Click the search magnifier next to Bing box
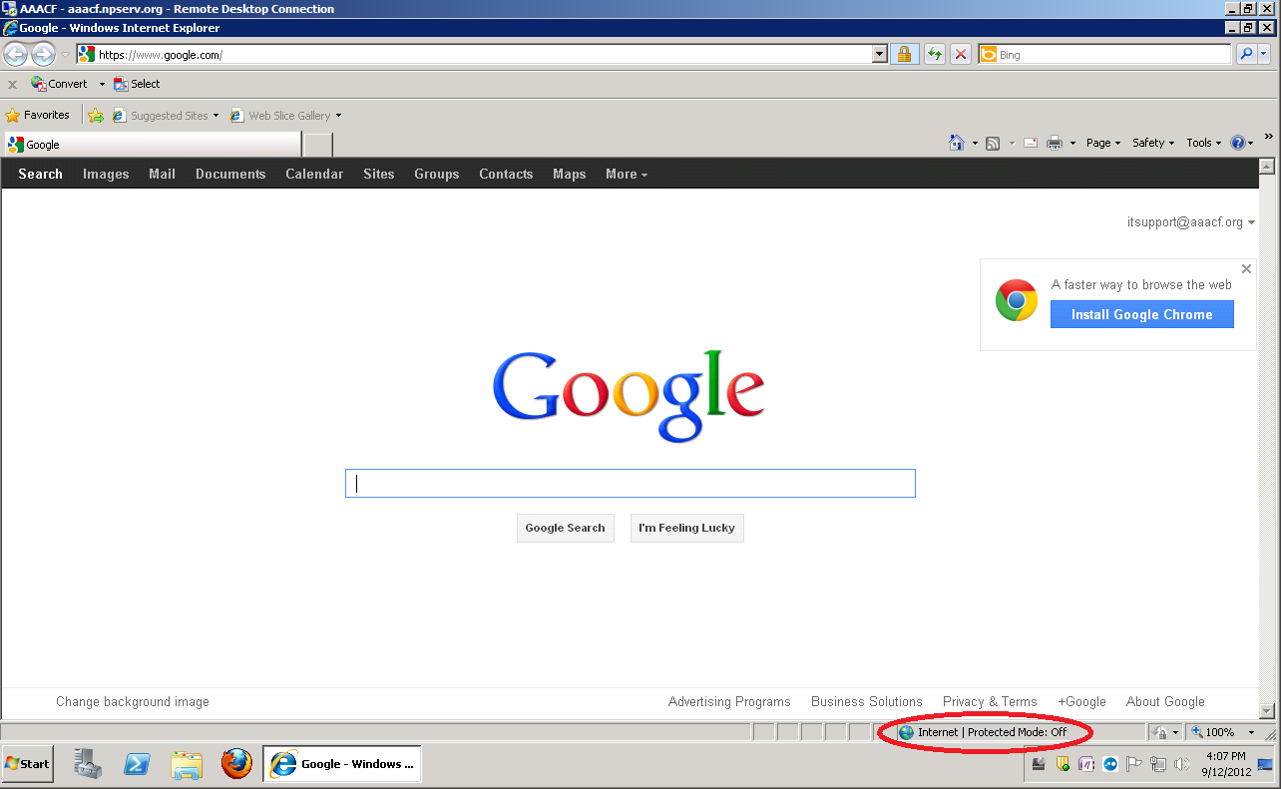1281x789 pixels. [1246, 54]
